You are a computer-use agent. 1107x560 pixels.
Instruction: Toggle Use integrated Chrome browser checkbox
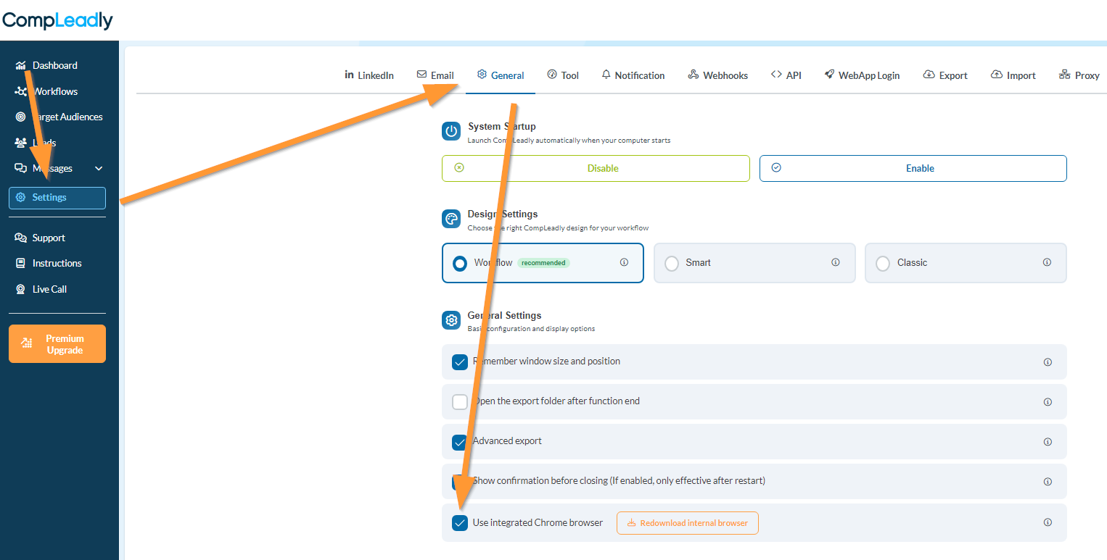coord(460,523)
